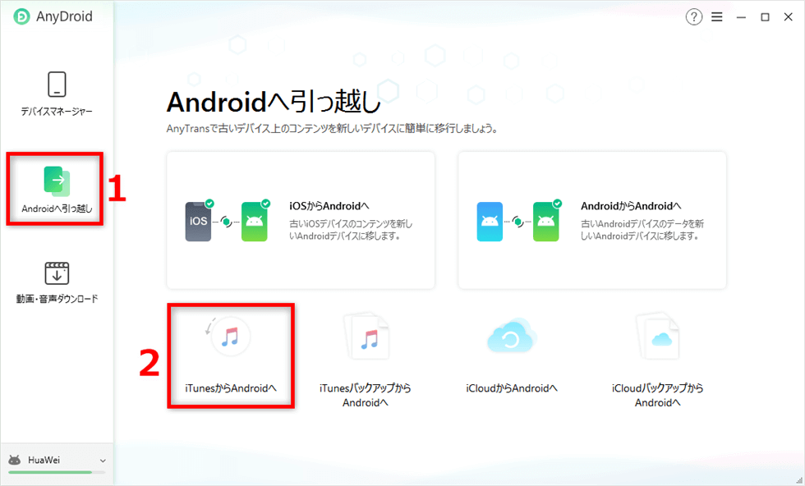Expand the HuaWei device dropdown arrow

pos(103,461)
